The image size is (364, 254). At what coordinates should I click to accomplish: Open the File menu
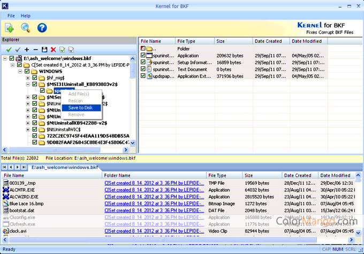(x=11, y=16)
